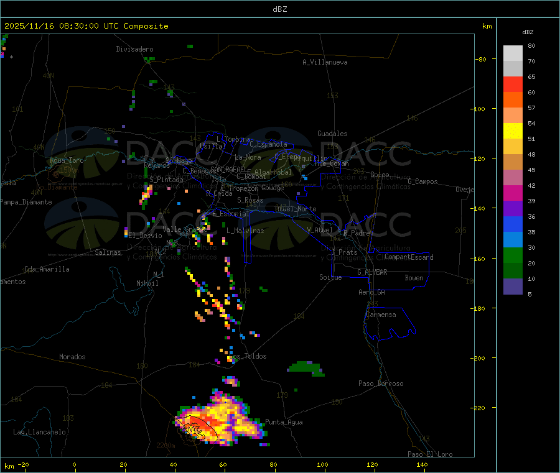Click the 'Agua_Toro' location label
Screen dimensions: 560x473
[x=67, y=160]
